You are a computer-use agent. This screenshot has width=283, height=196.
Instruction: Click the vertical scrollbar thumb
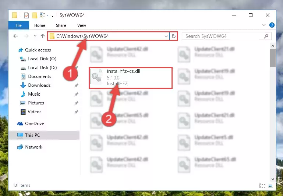point(273,58)
